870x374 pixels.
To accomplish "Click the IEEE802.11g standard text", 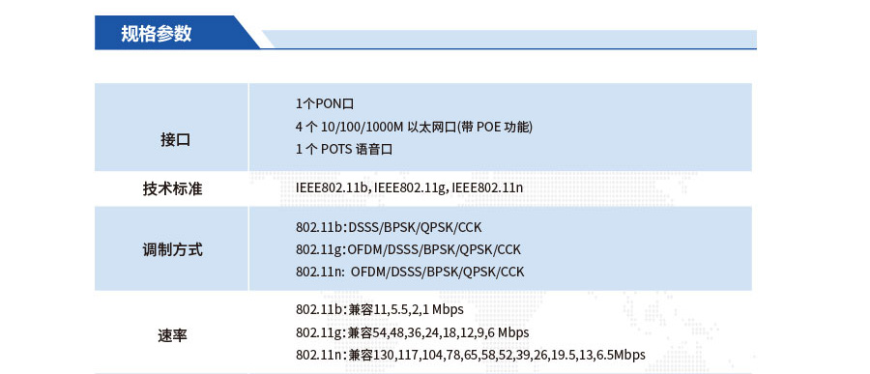I will pyautogui.click(x=410, y=188).
